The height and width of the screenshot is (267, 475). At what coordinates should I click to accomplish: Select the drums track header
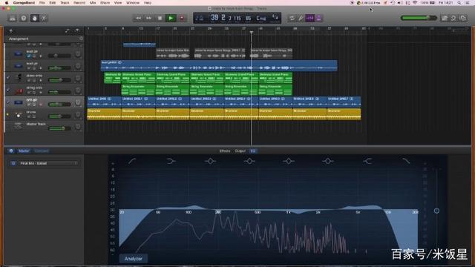coord(45,114)
